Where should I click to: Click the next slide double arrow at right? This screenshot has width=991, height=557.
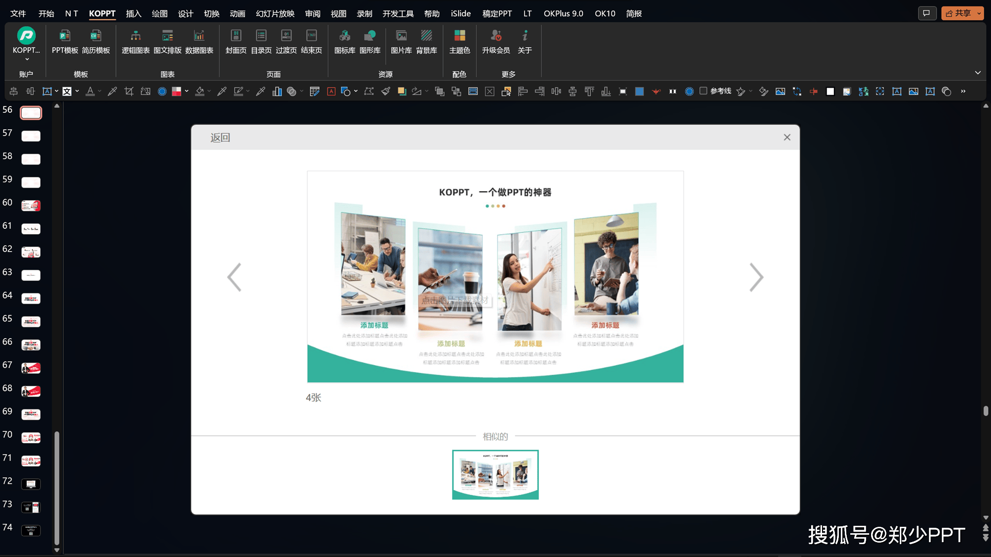[986, 538]
